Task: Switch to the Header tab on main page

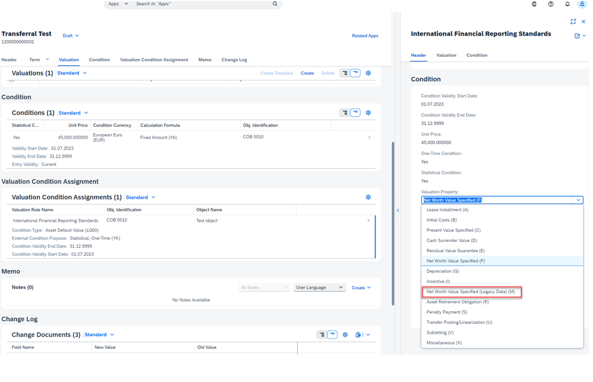Action: pos(9,60)
